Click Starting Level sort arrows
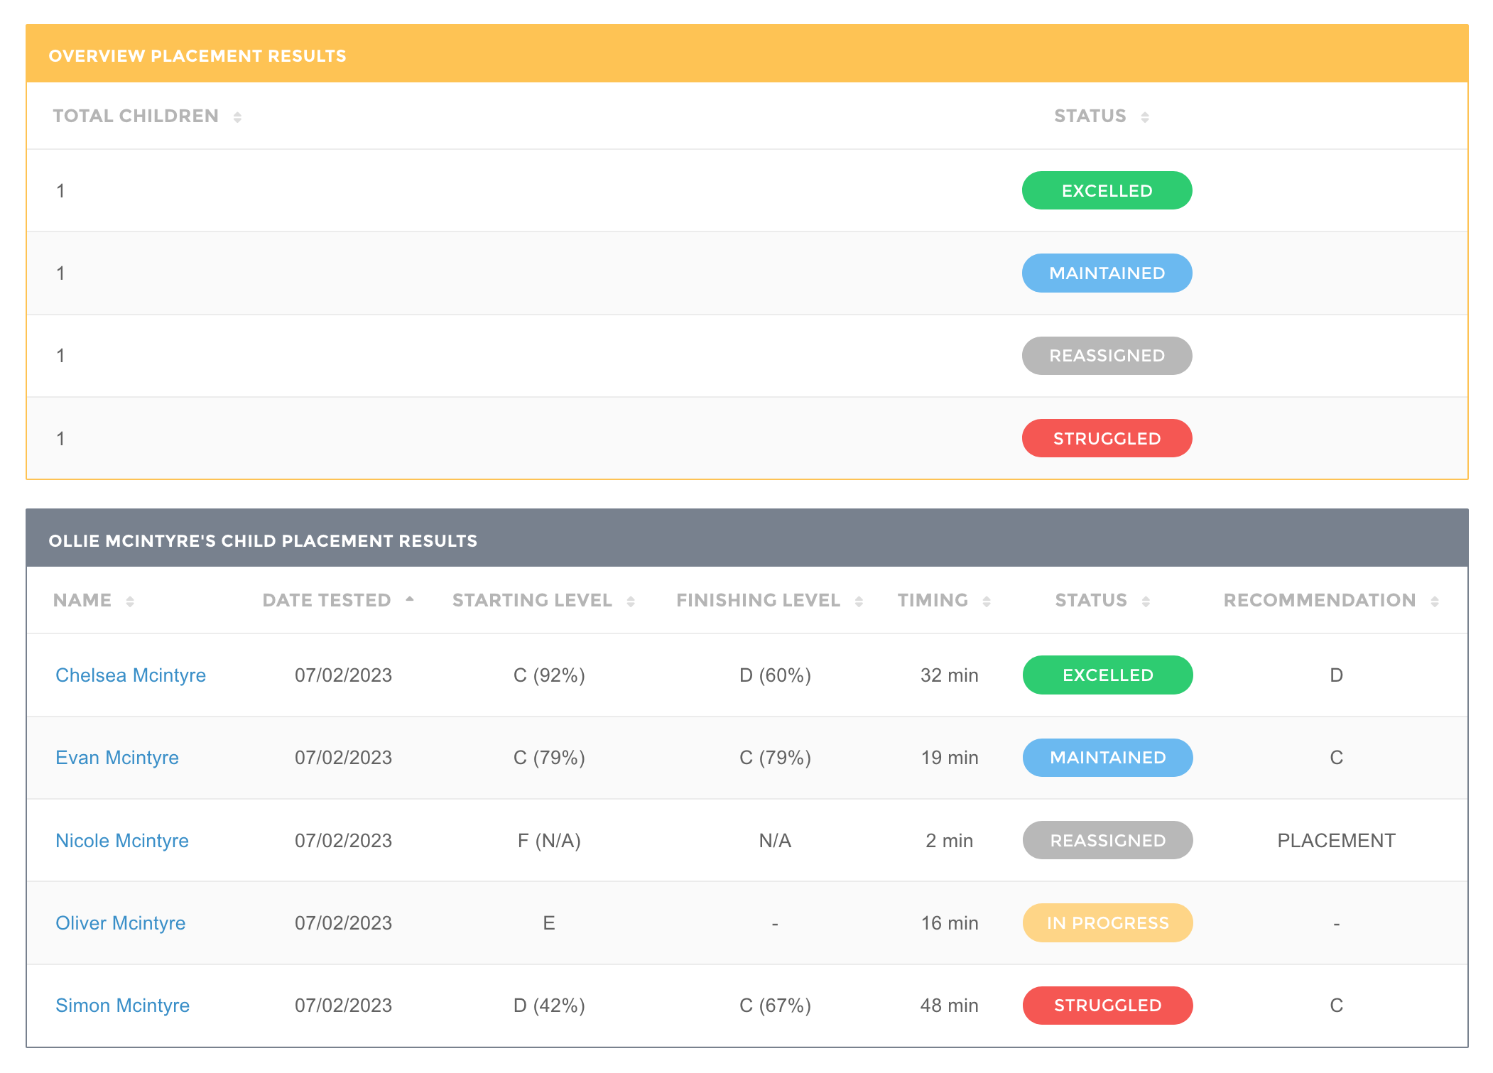Viewport: 1493px width, 1073px height. click(631, 601)
